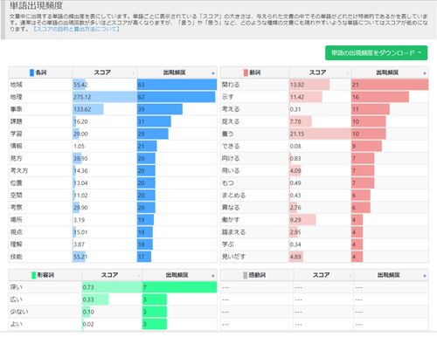Select the verb 捉える row label

click(x=231, y=121)
